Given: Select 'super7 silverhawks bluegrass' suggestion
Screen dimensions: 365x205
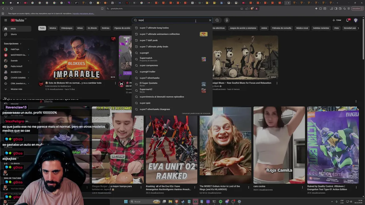Looking at the screenshot, I should pos(172,109).
